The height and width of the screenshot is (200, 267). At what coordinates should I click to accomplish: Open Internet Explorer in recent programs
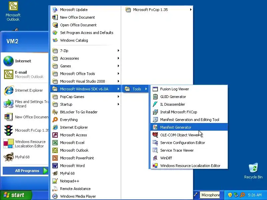click(25, 90)
